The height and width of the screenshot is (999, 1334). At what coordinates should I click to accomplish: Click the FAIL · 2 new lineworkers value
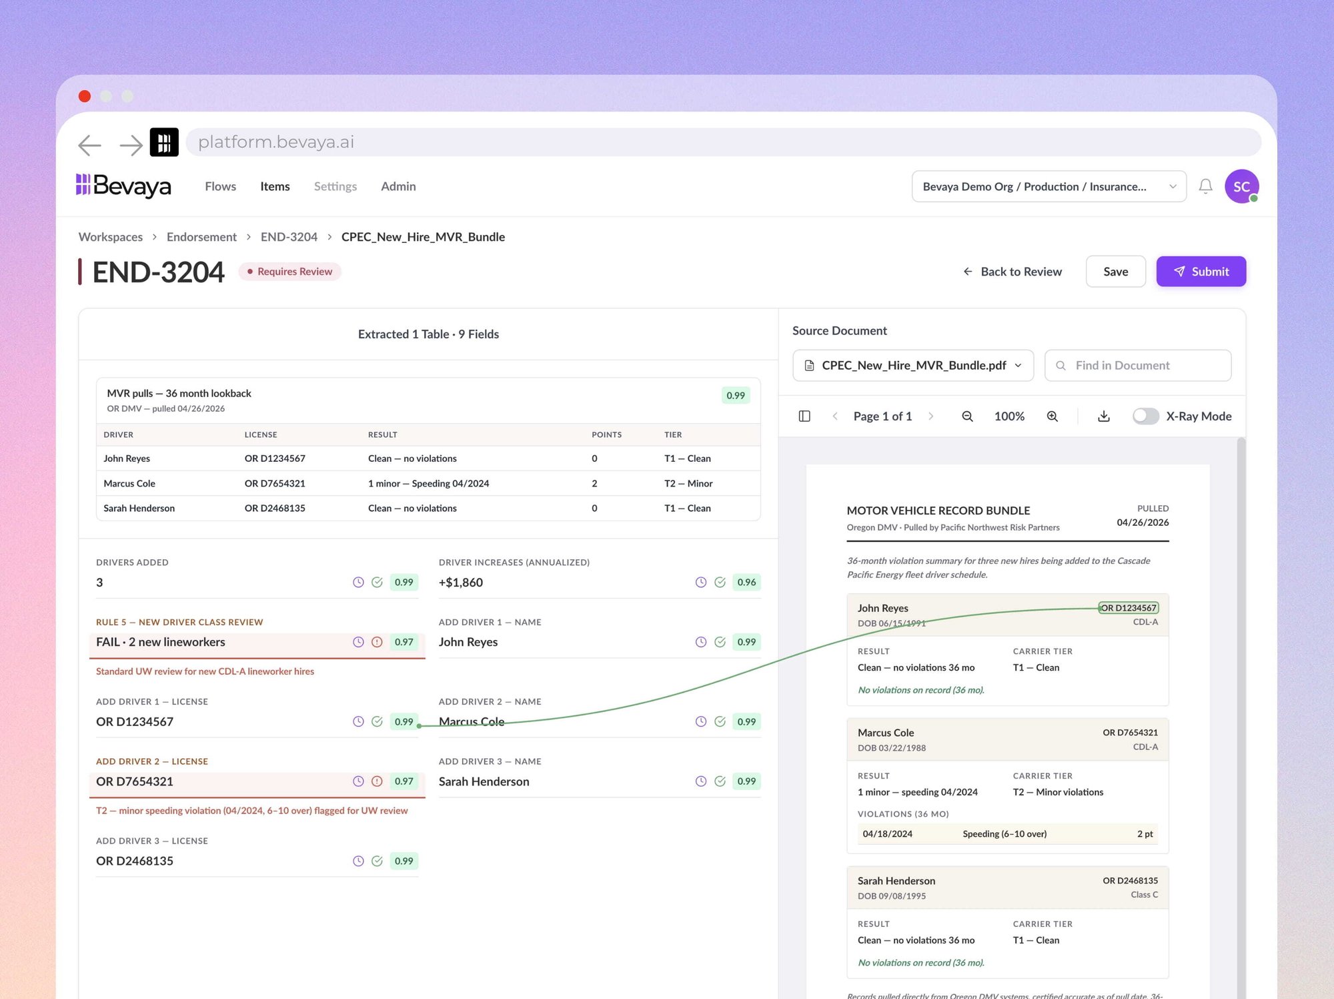click(161, 642)
